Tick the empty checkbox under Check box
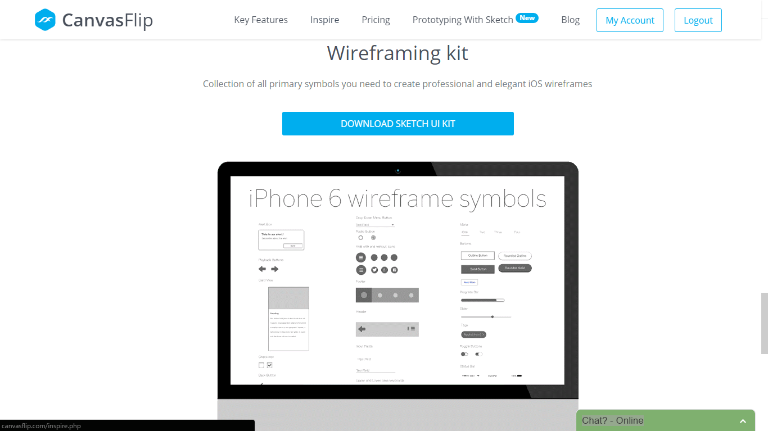Screen dimensions: 768x431 pyautogui.click(x=261, y=365)
